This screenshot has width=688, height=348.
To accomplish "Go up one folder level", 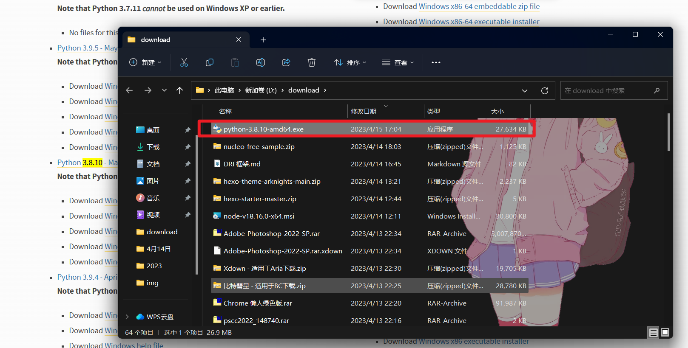I will [x=179, y=90].
